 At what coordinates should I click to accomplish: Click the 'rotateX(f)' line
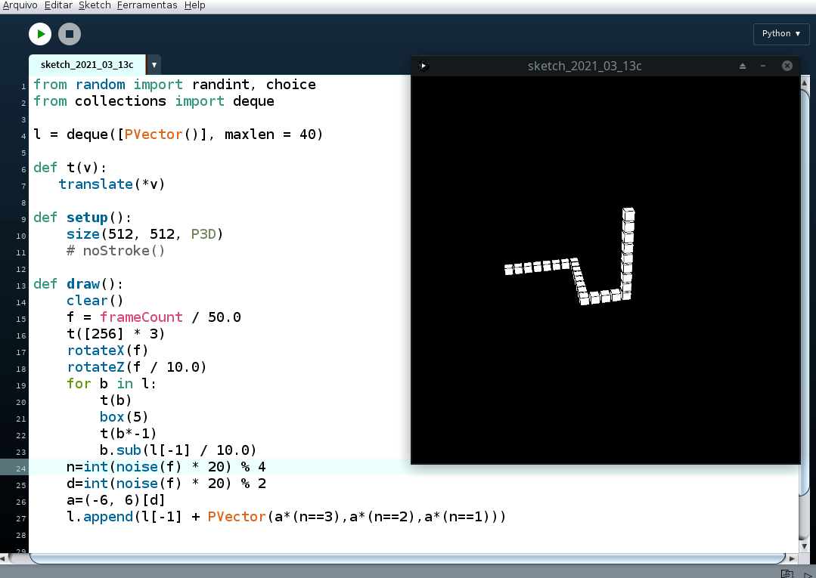(107, 351)
